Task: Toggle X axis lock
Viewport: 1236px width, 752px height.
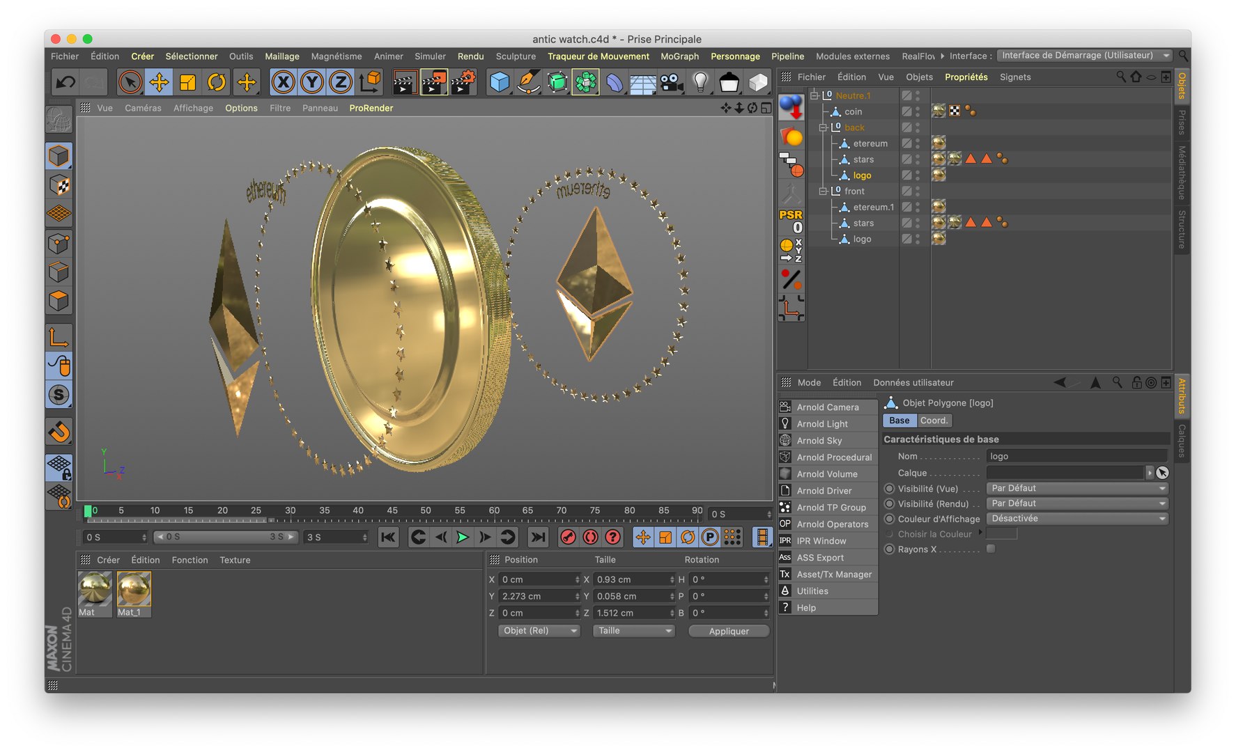Action: [282, 82]
